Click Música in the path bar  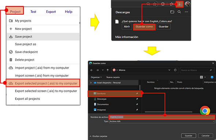click(122, 70)
